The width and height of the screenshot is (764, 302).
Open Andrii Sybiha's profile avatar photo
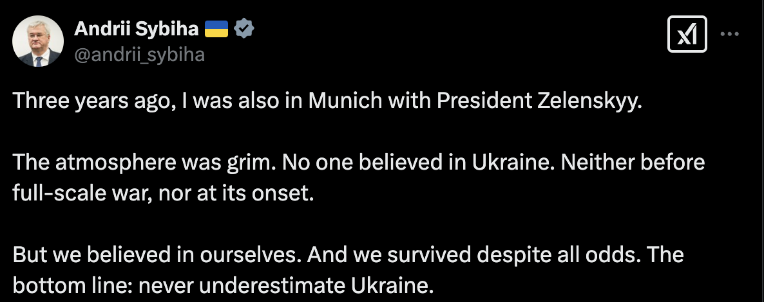[x=38, y=41]
